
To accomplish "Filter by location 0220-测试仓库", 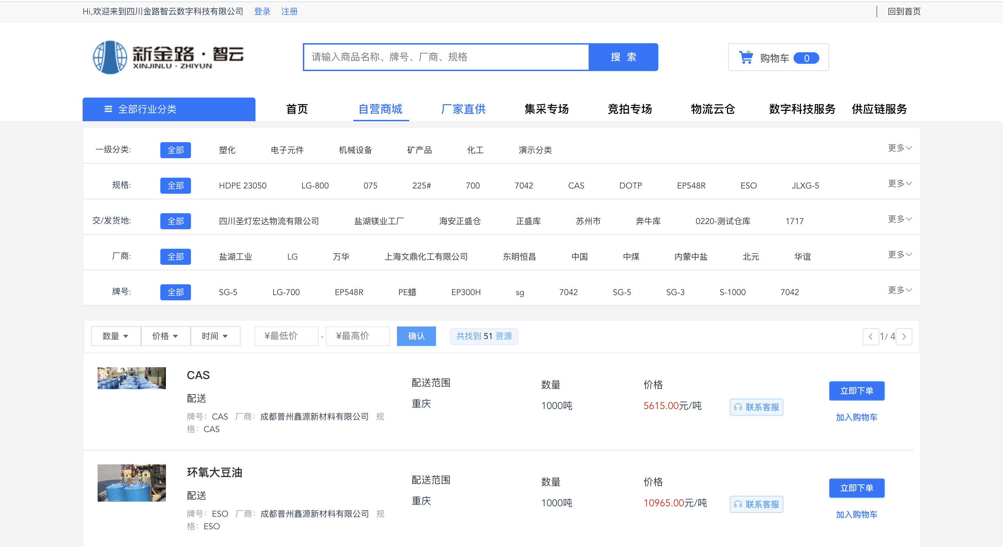I will tap(723, 221).
